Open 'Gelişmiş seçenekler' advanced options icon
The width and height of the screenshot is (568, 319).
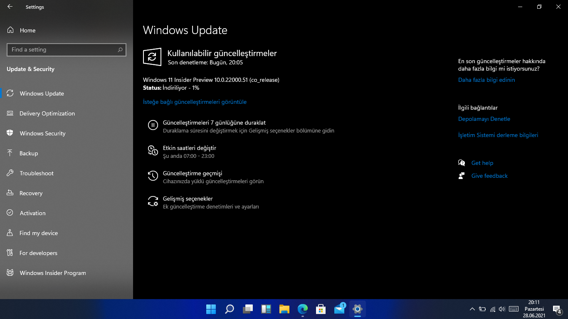click(153, 201)
